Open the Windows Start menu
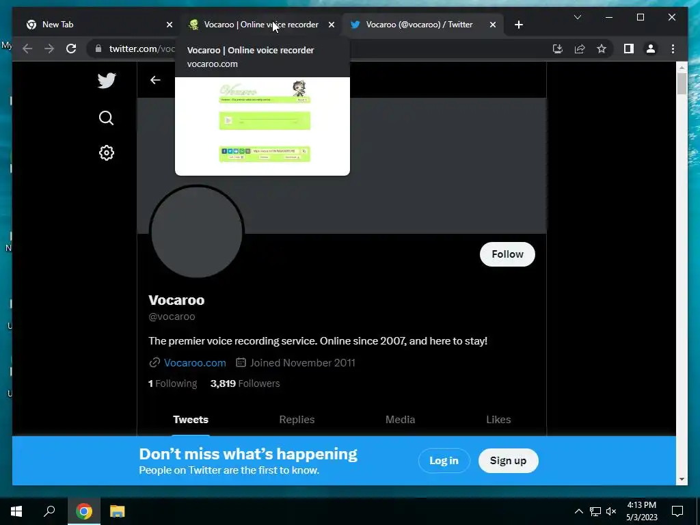Viewport: 700px width, 525px height. tap(16, 511)
